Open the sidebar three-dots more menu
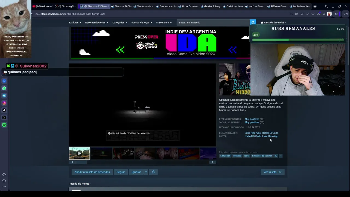The image size is (350, 197). (x=4, y=187)
